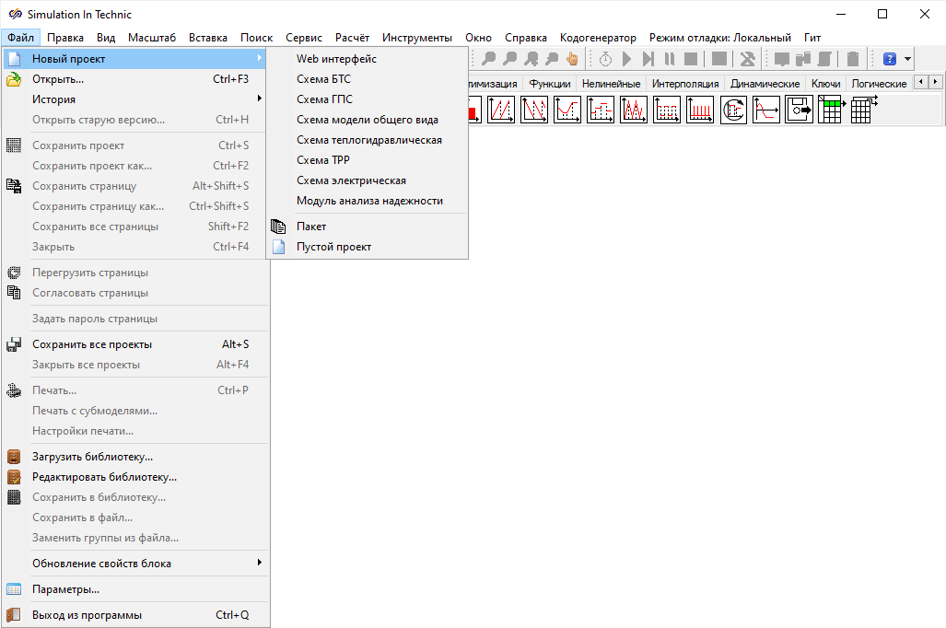Select the floppy disk with arrow block
This screenshot has height=628, width=946.
799,110
